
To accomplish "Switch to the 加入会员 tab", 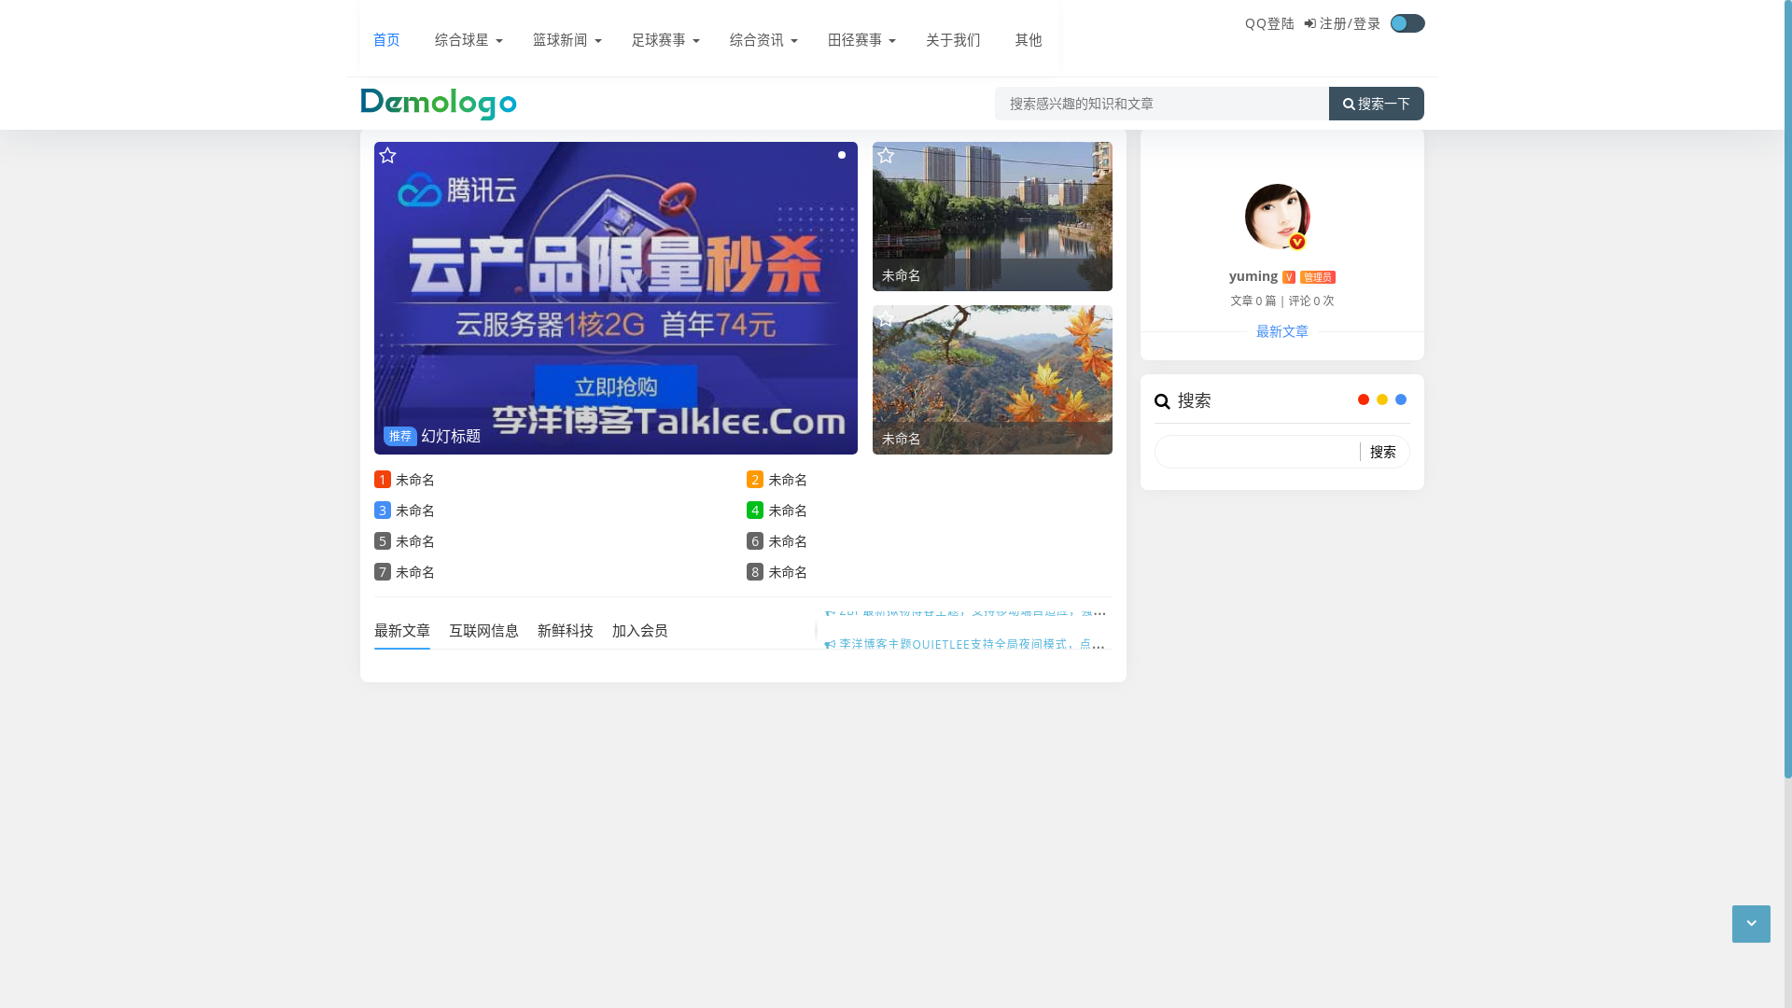I will [x=640, y=631].
